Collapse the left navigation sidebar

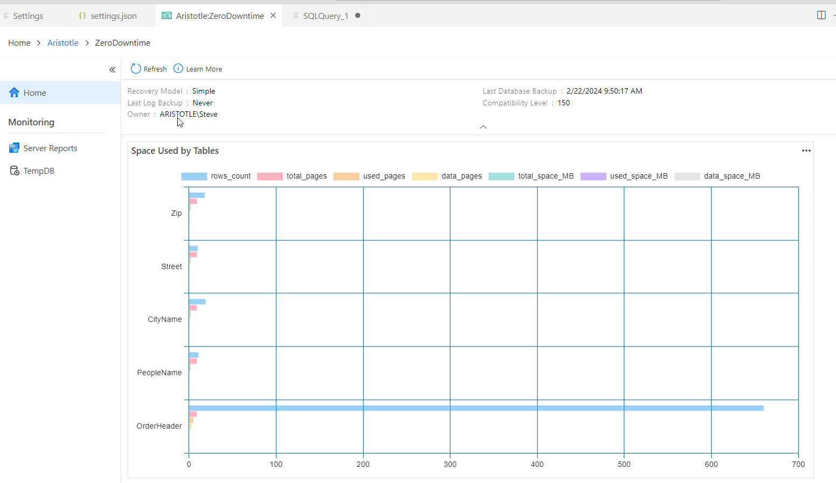pyautogui.click(x=112, y=69)
